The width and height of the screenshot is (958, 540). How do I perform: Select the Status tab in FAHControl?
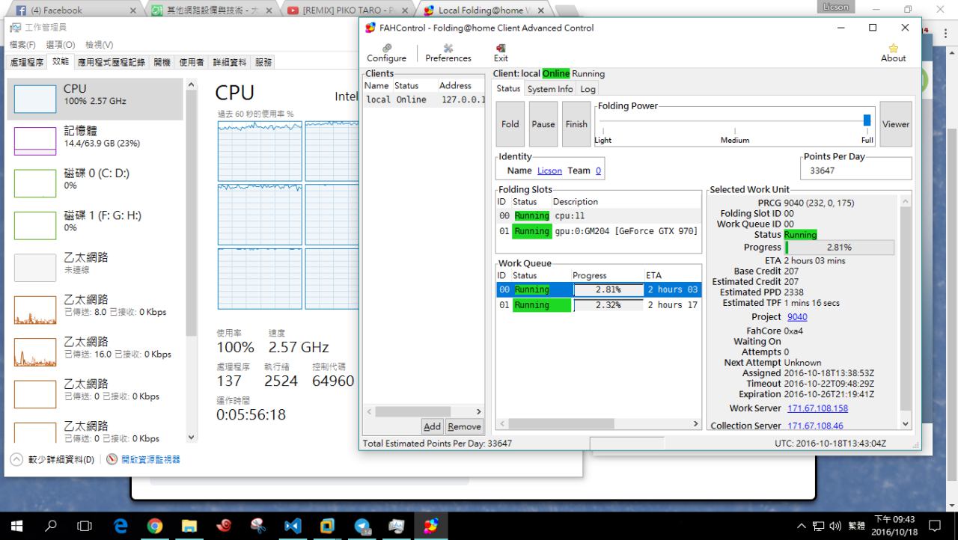[508, 88]
